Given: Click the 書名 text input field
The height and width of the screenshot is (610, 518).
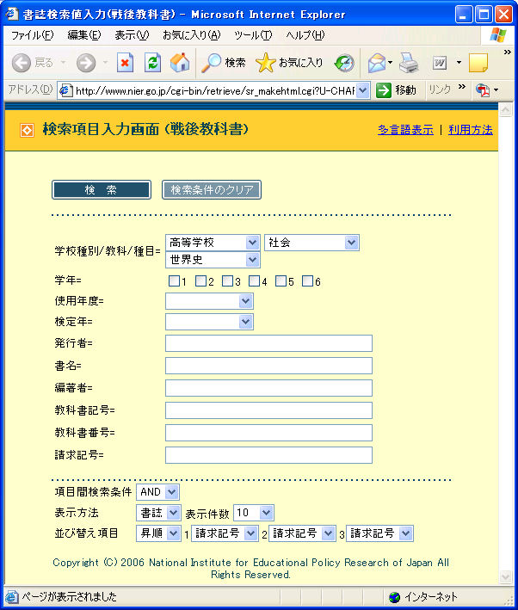Looking at the screenshot, I should (x=268, y=366).
